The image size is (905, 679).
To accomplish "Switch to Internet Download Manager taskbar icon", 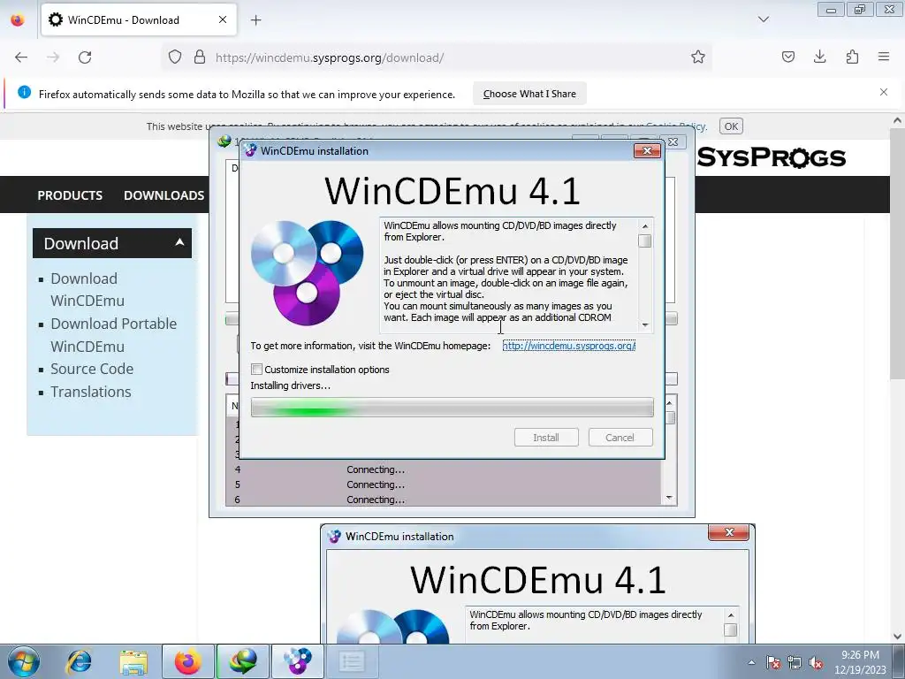I will click(x=242, y=661).
